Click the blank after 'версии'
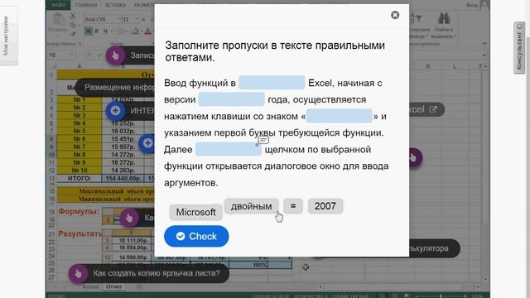 (231, 99)
